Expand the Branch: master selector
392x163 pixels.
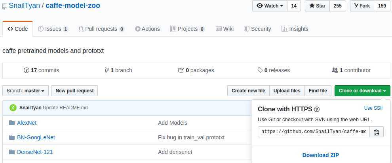(26, 91)
